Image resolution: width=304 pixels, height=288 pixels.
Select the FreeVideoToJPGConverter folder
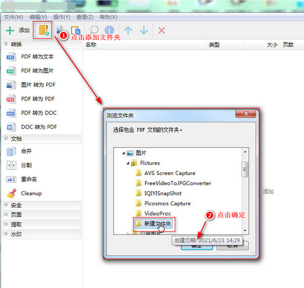coord(173,183)
